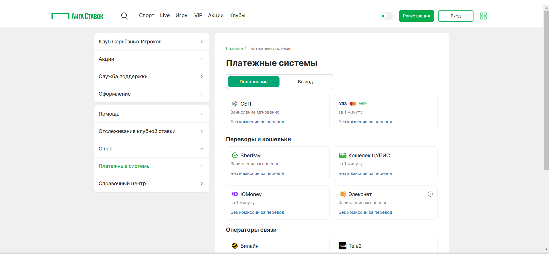Open the apps grid icon
Screen dimensions: 549x254
[483, 16]
